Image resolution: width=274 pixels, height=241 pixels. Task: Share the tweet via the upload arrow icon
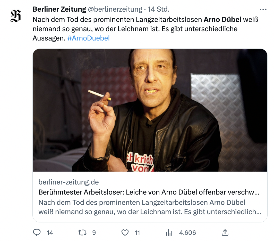point(225,232)
